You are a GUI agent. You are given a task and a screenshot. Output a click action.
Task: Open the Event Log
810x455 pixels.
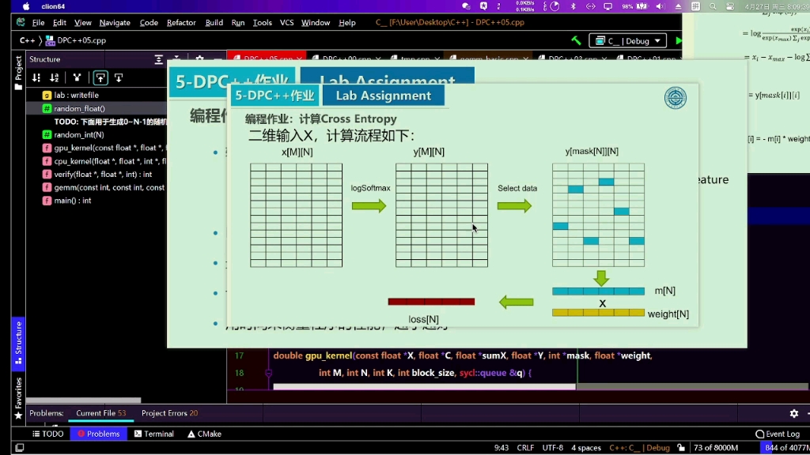[x=778, y=434]
